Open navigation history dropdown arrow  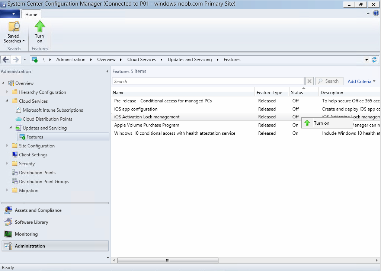[25, 60]
